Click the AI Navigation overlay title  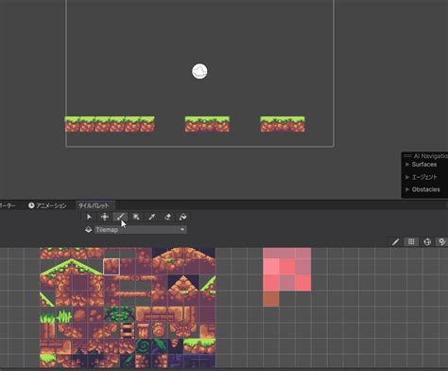tap(430, 156)
